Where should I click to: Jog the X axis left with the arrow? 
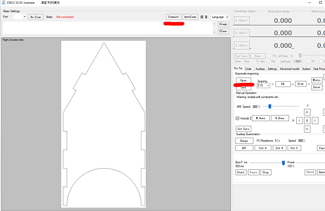coord(300,121)
